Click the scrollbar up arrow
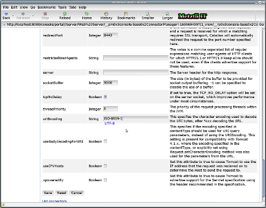Image resolution: width=266 pixels, height=208 pixels. pos(263,29)
